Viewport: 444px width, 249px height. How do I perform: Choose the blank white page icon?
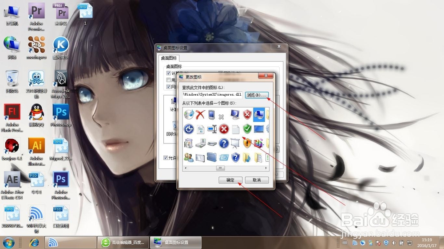click(x=235, y=129)
